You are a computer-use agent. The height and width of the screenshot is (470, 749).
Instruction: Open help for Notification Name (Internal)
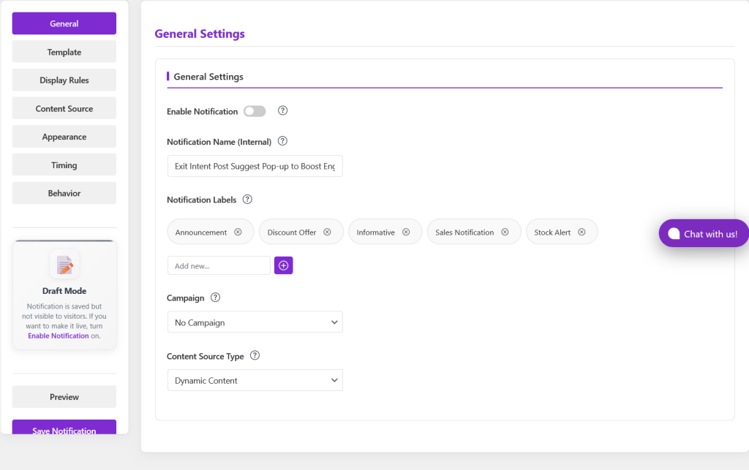283,141
